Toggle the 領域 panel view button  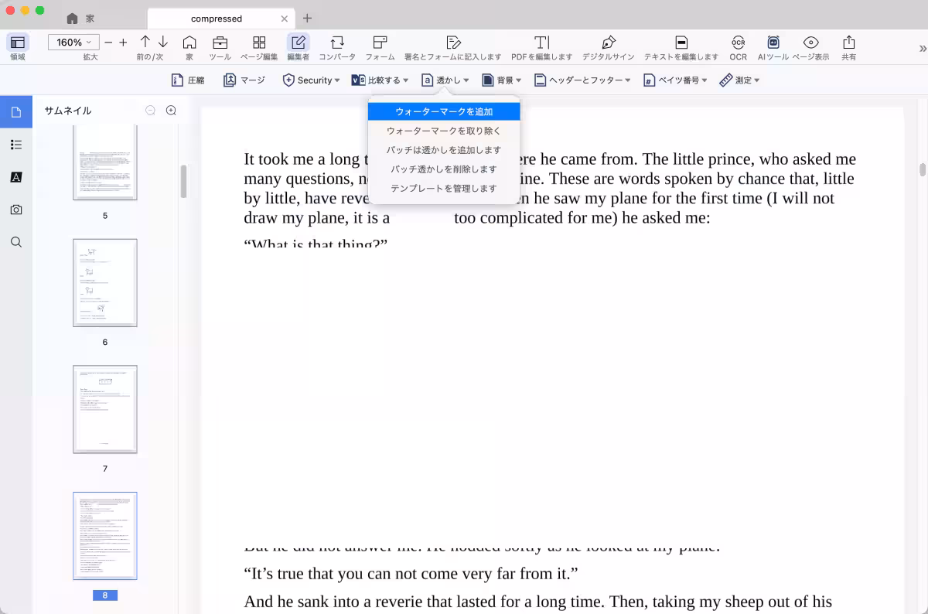17,43
